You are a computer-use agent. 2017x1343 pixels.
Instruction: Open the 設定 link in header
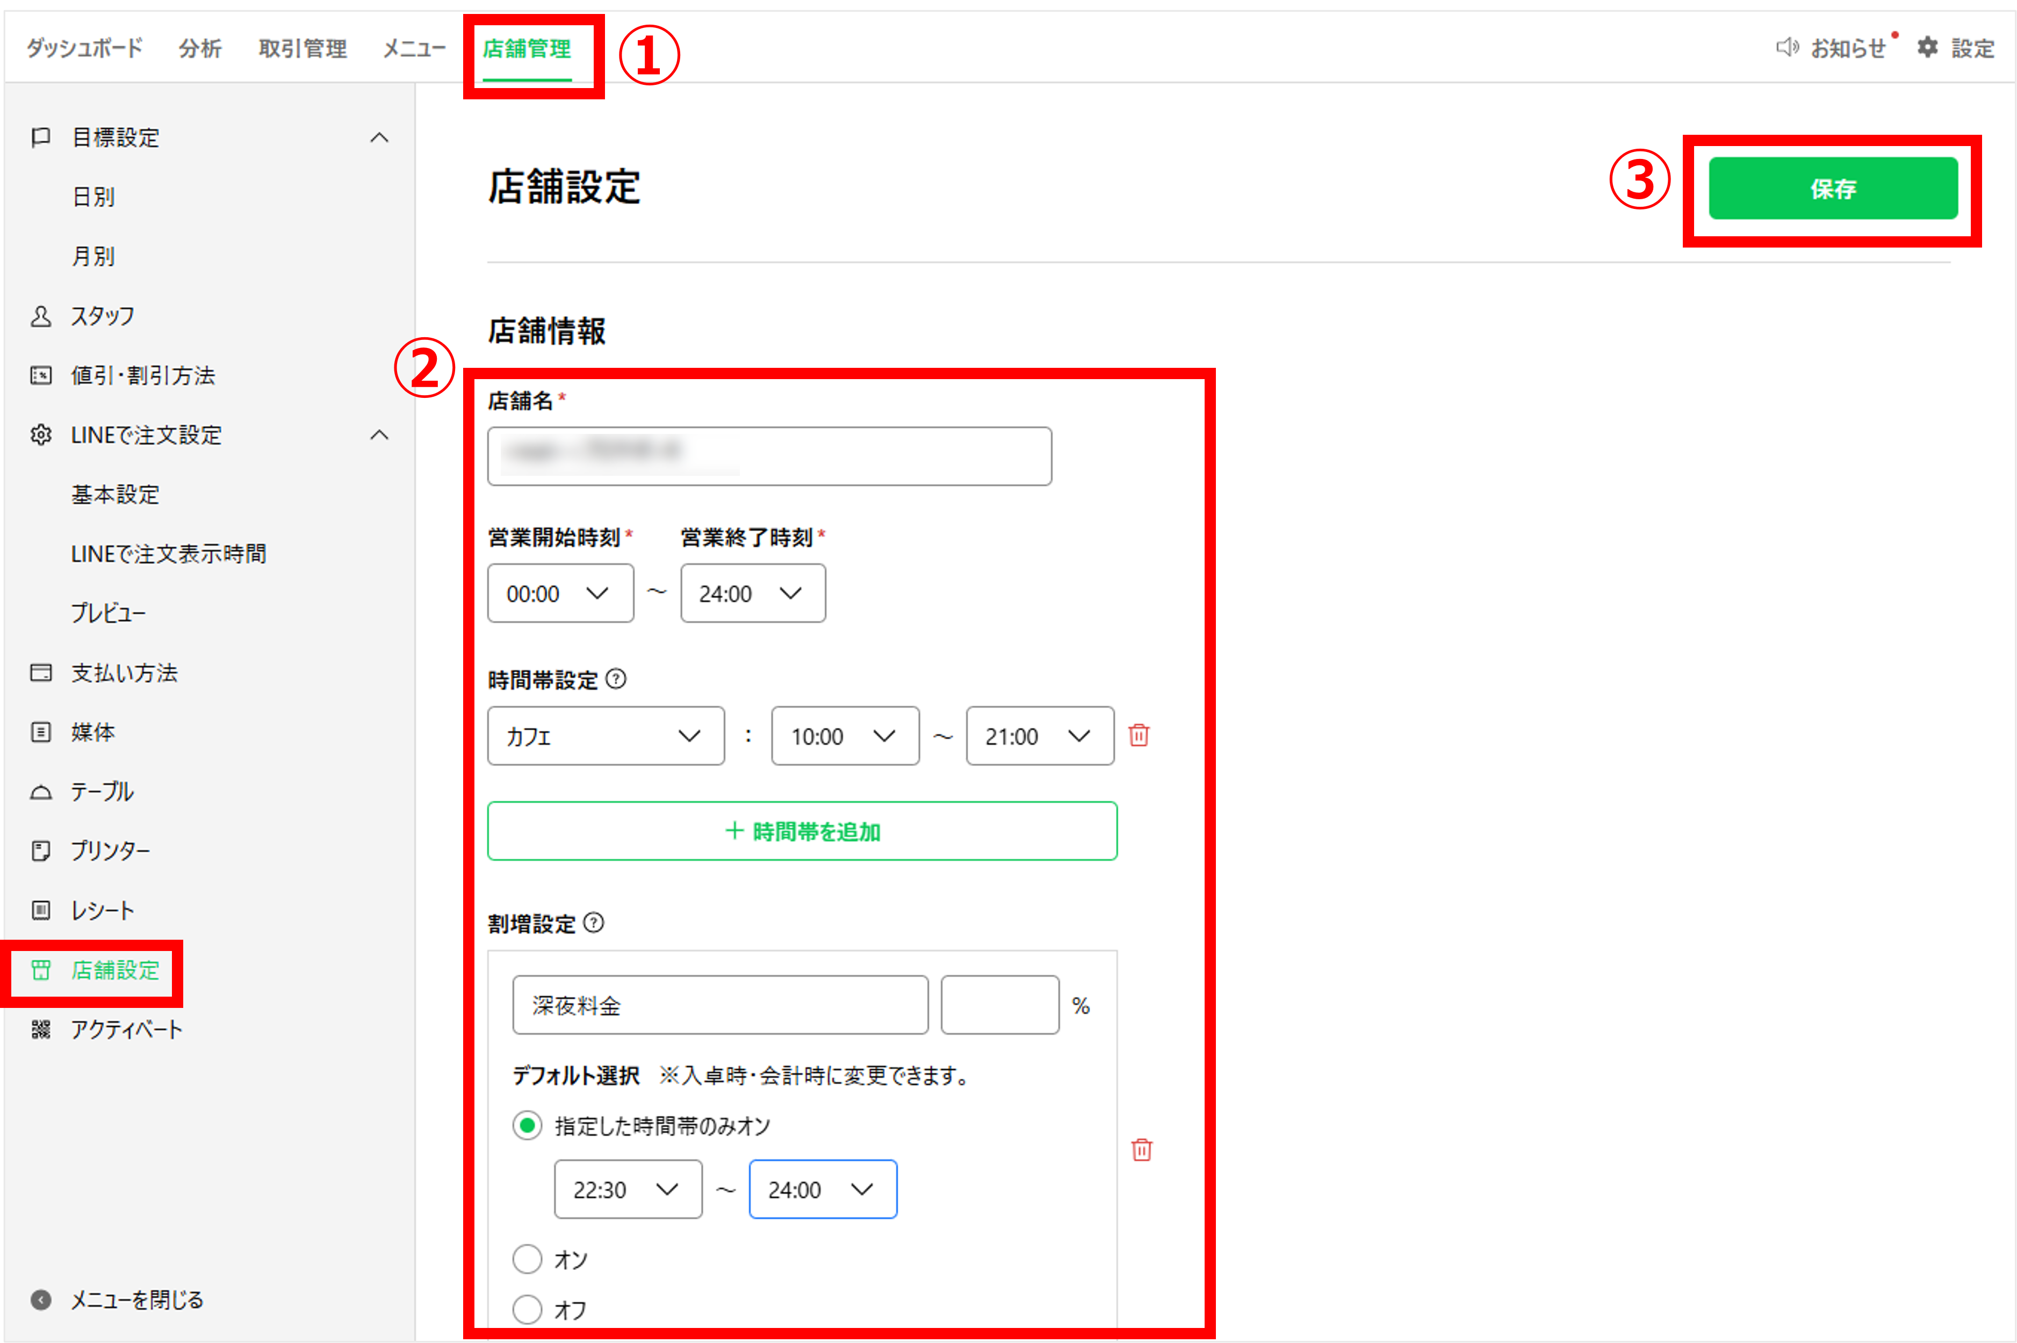point(1972,48)
